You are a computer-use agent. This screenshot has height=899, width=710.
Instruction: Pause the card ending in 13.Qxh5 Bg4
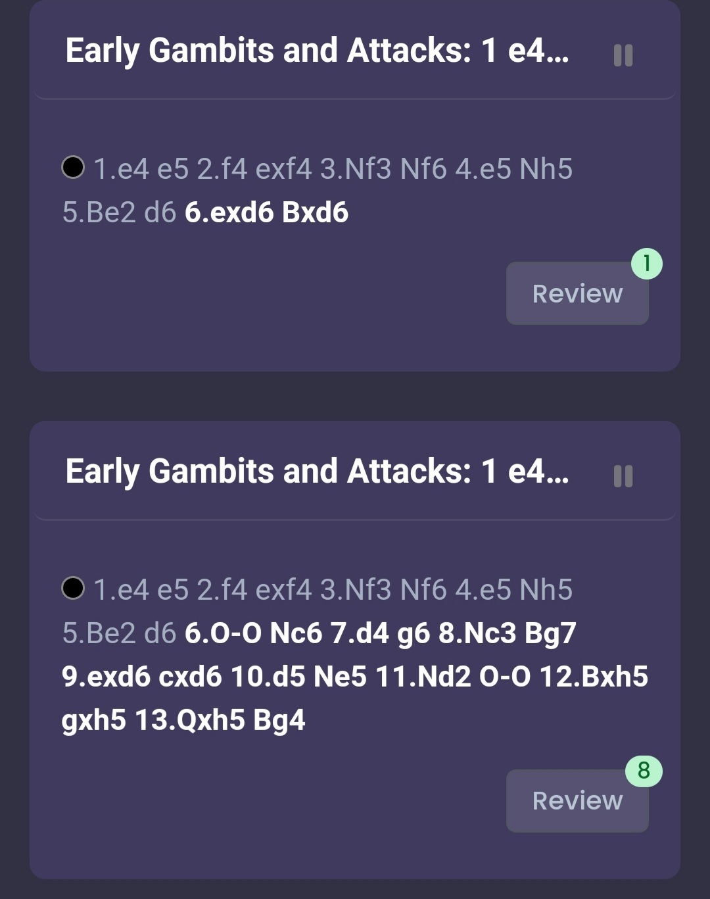click(623, 476)
